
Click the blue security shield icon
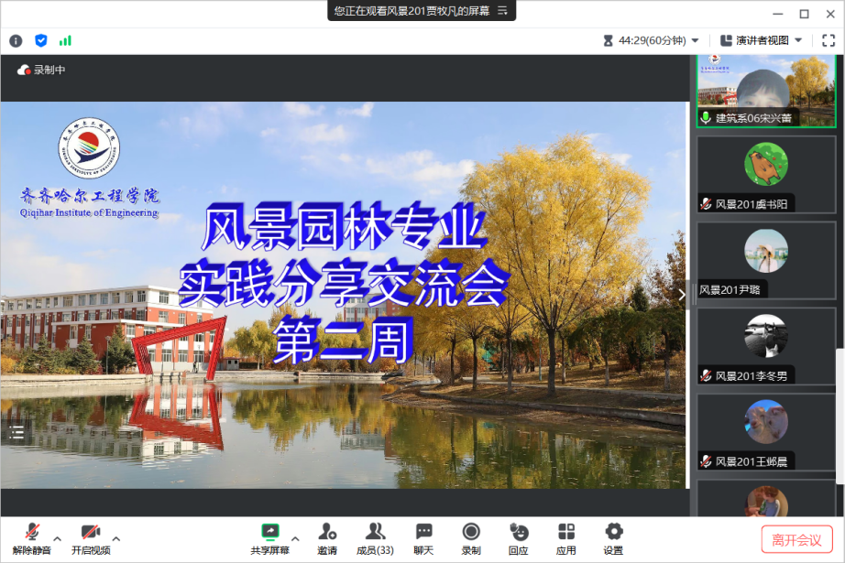click(x=41, y=40)
